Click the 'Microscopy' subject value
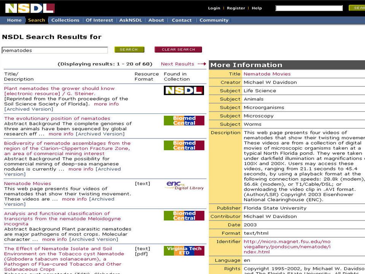Image resolution: width=365 pixels, height=274 pixels. pyautogui.click(x=259, y=116)
